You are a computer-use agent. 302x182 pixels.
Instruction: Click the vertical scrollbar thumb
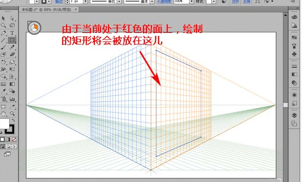point(286,105)
